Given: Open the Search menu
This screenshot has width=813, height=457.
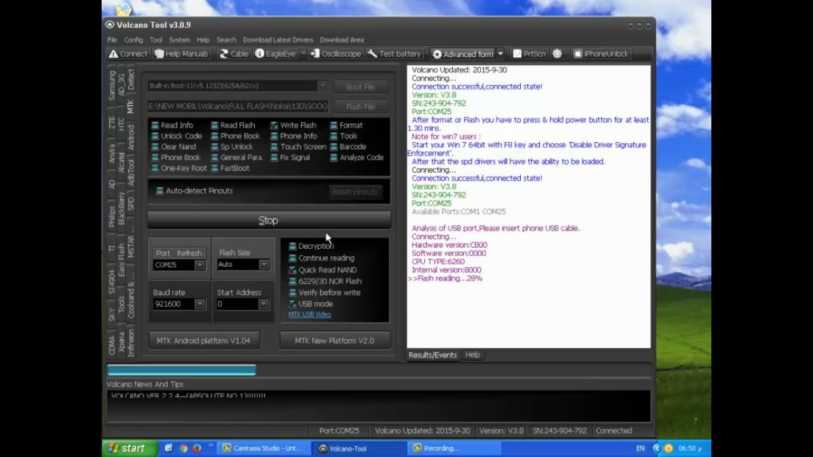Looking at the screenshot, I should [226, 39].
